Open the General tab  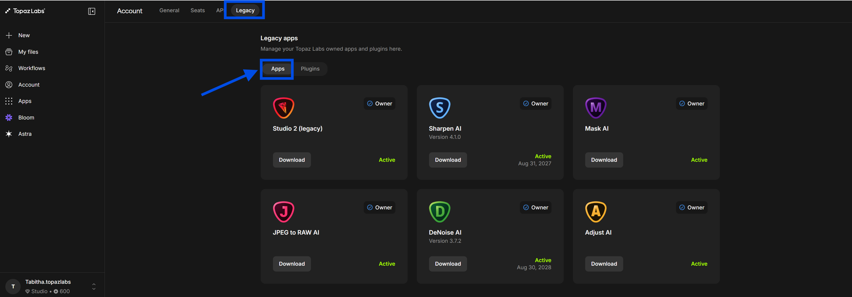click(169, 11)
